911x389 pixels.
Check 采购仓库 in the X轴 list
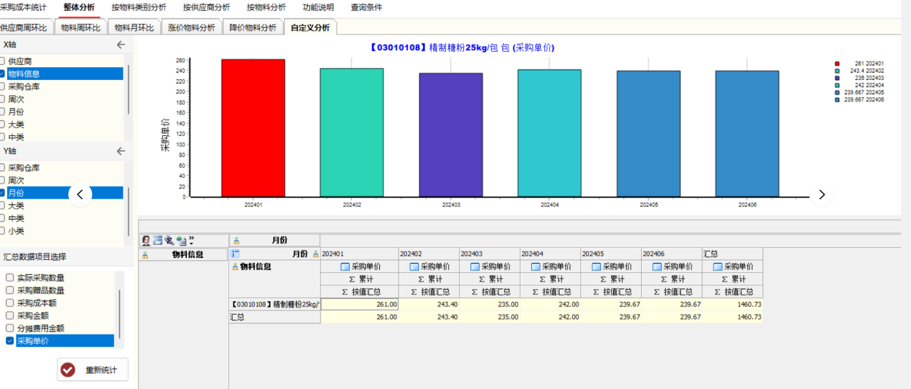tap(2, 86)
